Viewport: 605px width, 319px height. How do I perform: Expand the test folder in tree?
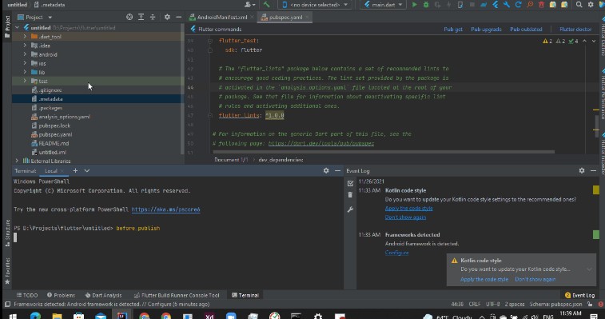click(25, 81)
